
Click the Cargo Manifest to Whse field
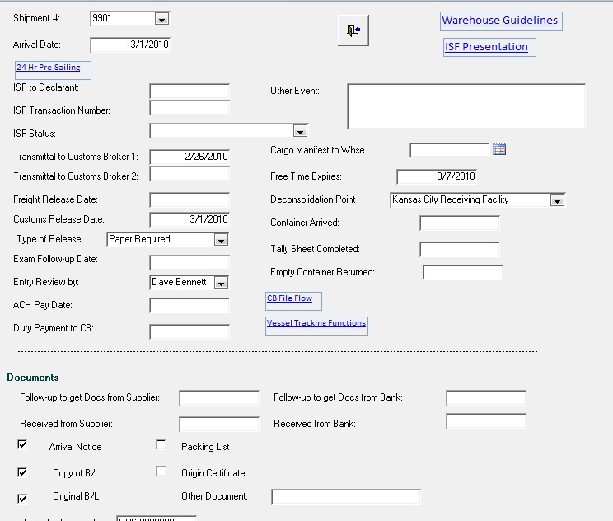[x=450, y=150]
